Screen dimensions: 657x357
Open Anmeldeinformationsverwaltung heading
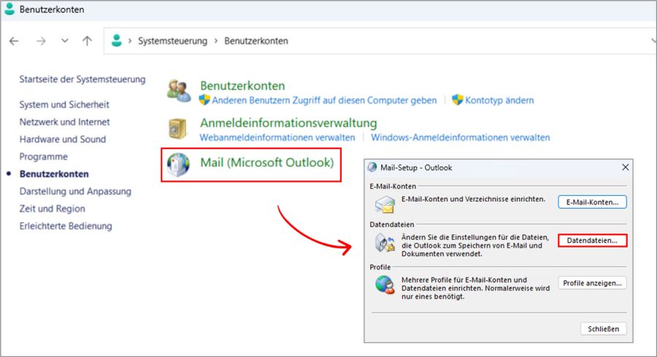[x=288, y=123]
